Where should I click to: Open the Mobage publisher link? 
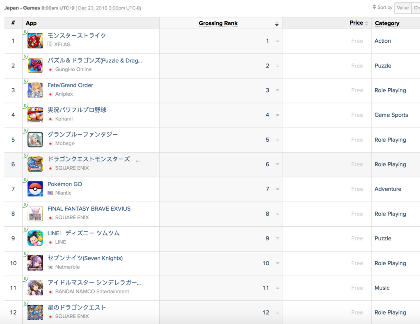coord(65,143)
